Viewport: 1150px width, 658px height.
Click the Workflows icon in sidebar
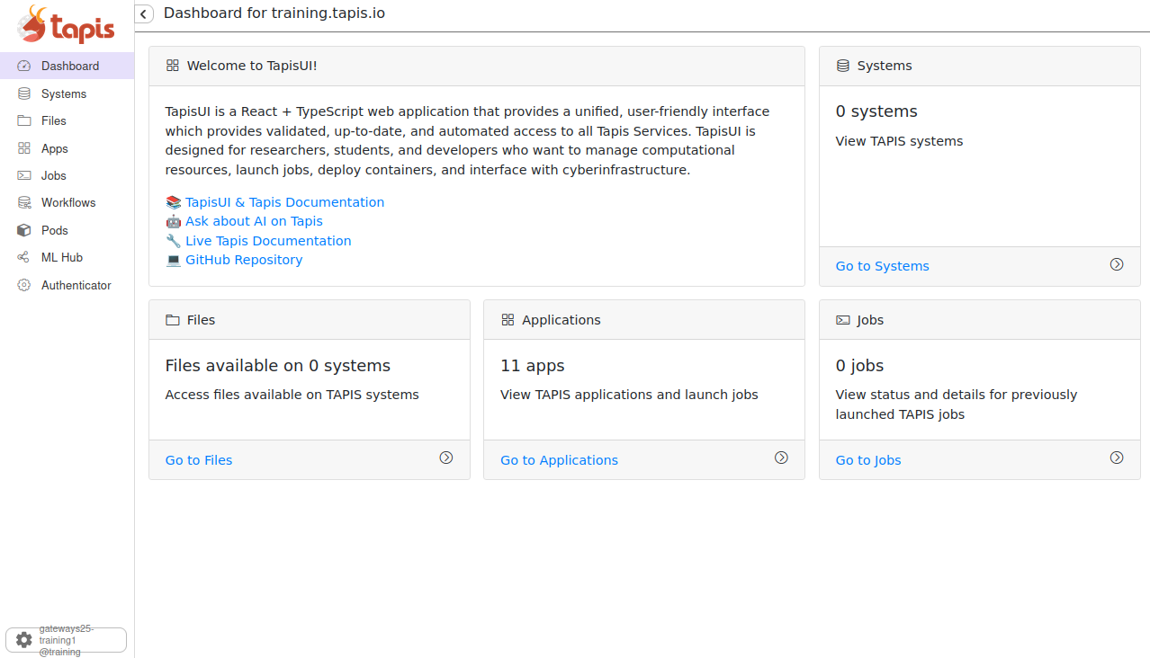[x=24, y=203]
